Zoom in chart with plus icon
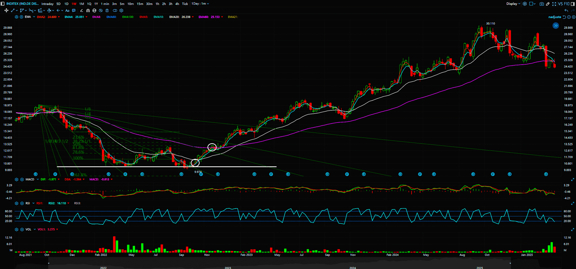The height and width of the screenshot is (269, 576). (x=573, y=17)
